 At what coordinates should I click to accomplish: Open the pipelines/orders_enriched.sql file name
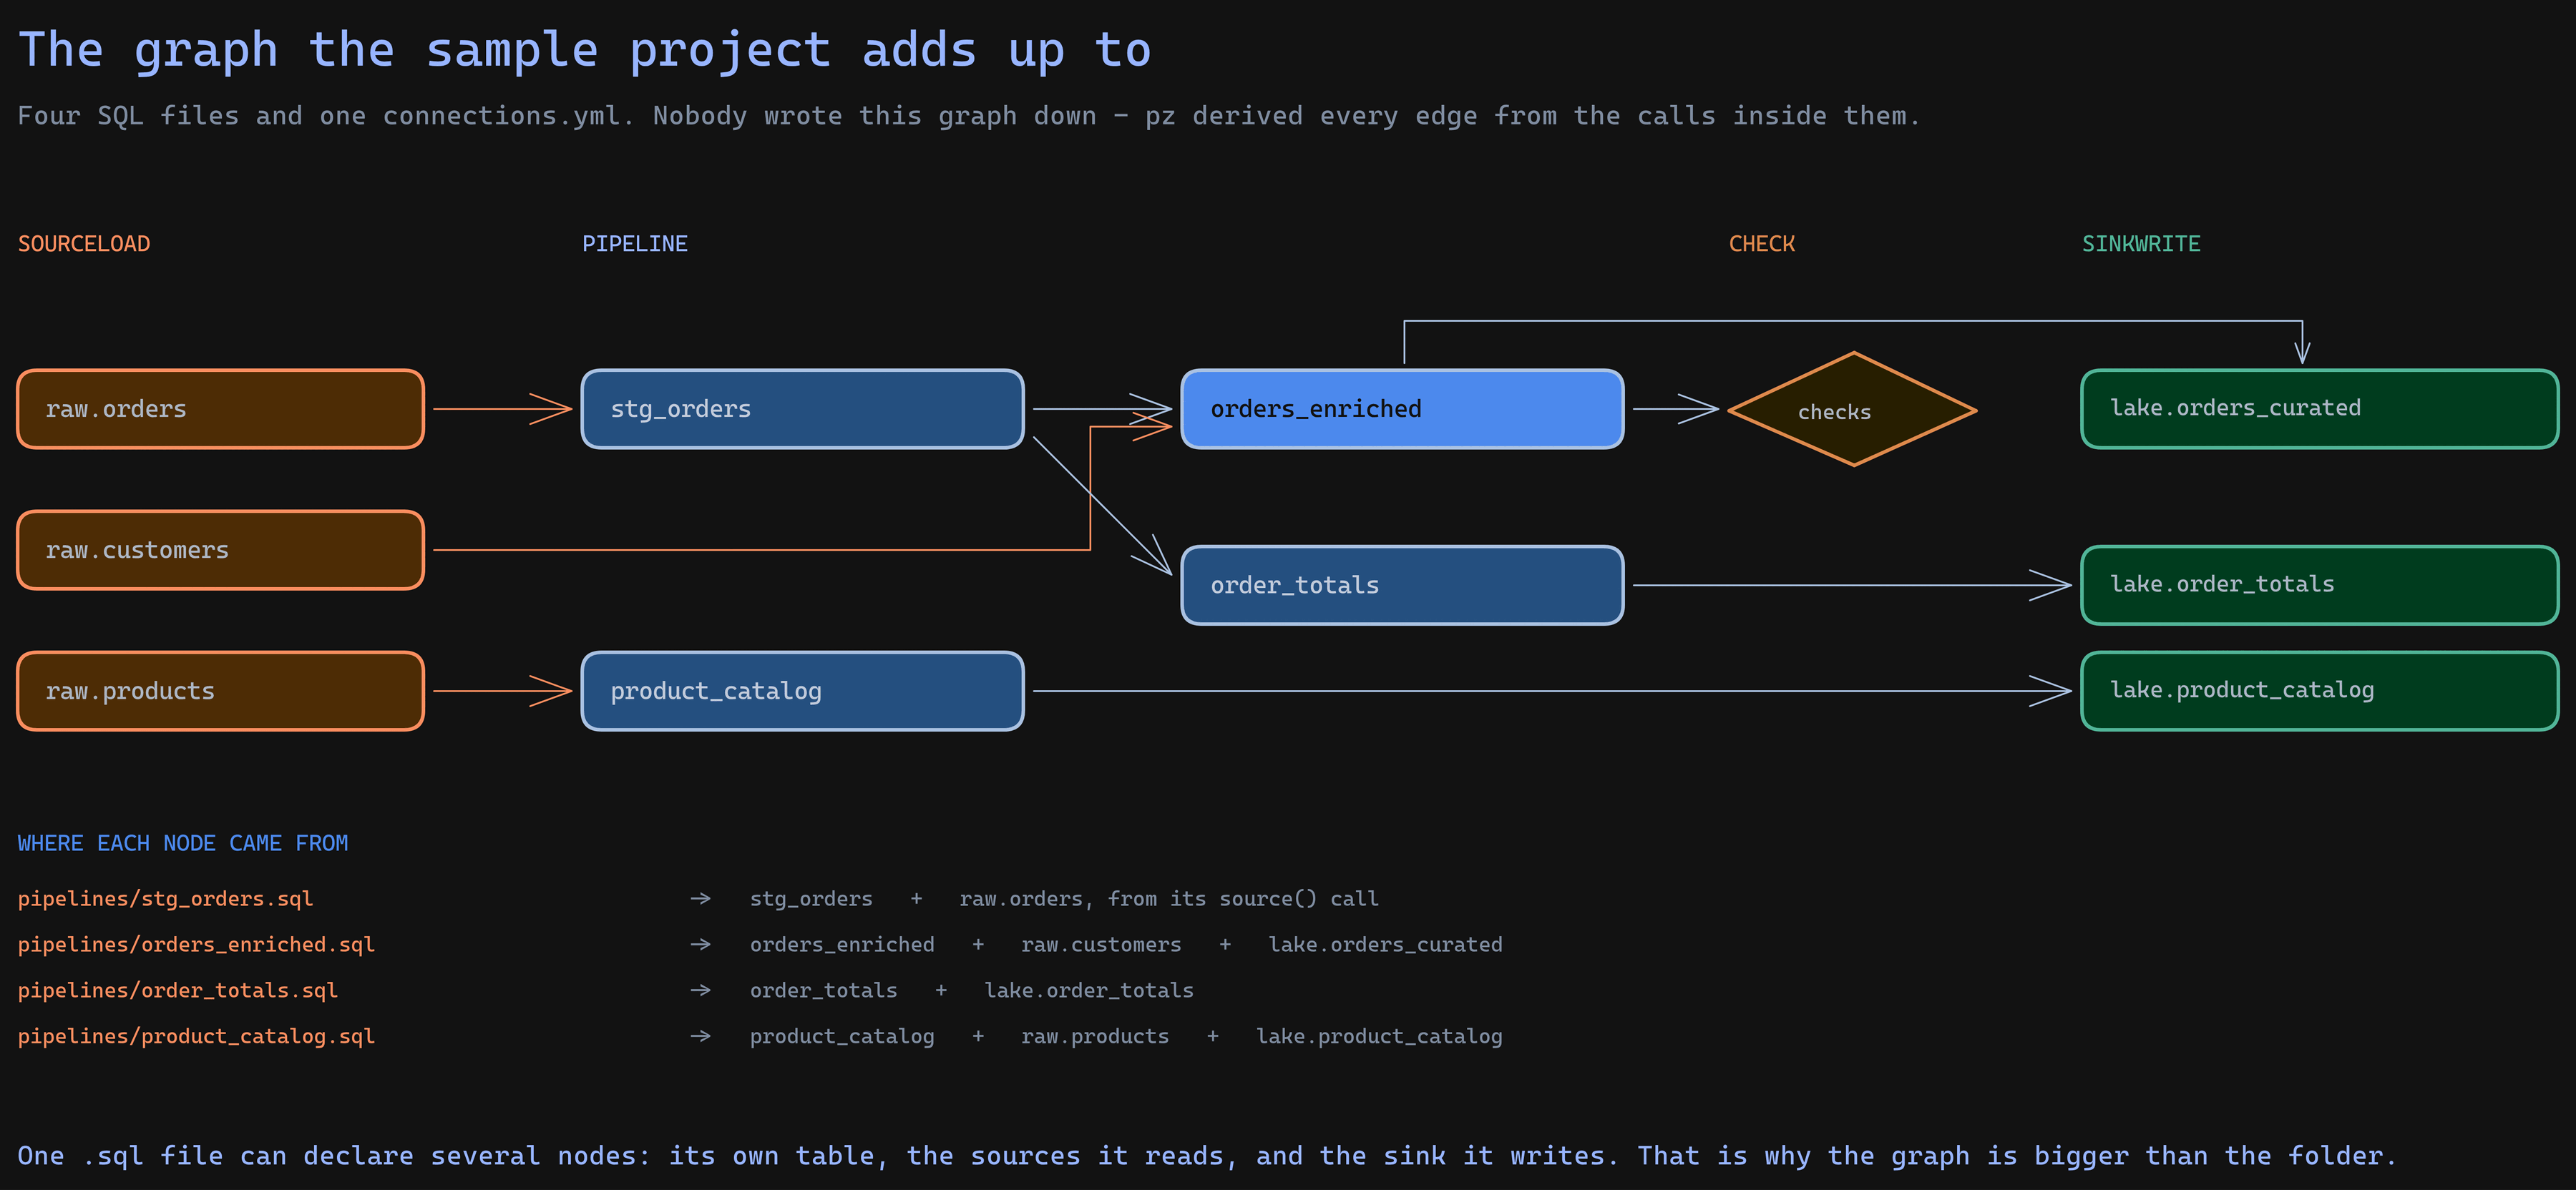click(196, 944)
